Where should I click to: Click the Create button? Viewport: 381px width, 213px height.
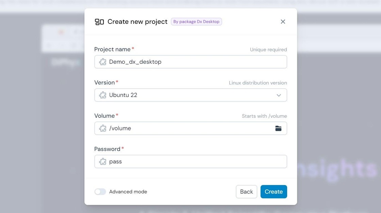click(x=274, y=192)
